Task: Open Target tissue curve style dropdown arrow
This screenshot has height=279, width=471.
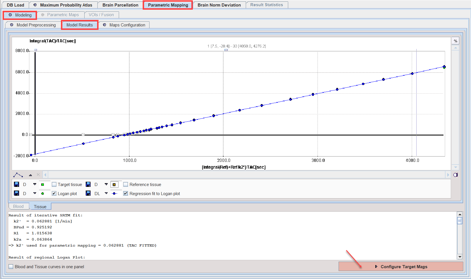Action: pos(35,184)
